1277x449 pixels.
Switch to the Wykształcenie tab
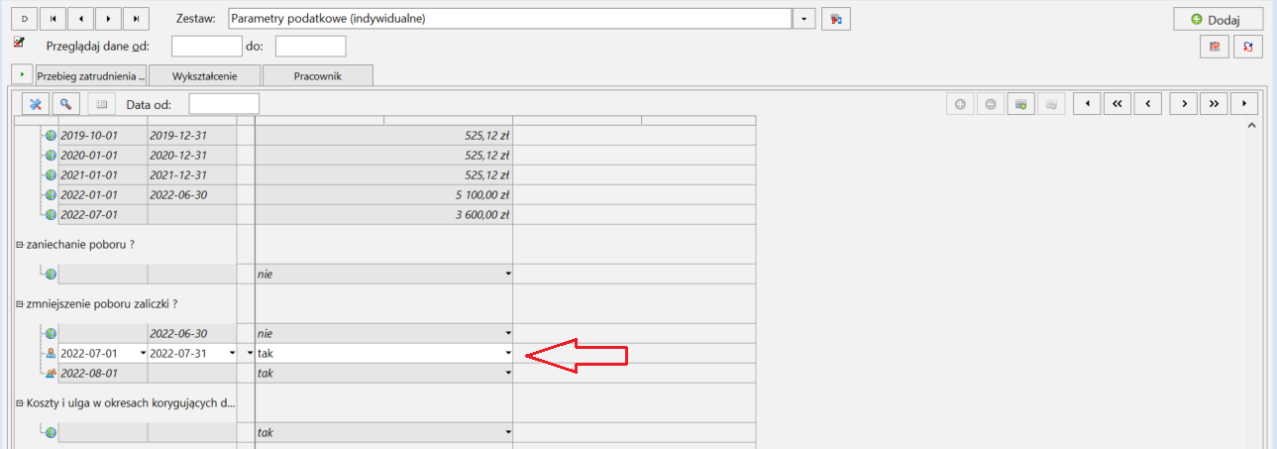tap(205, 75)
